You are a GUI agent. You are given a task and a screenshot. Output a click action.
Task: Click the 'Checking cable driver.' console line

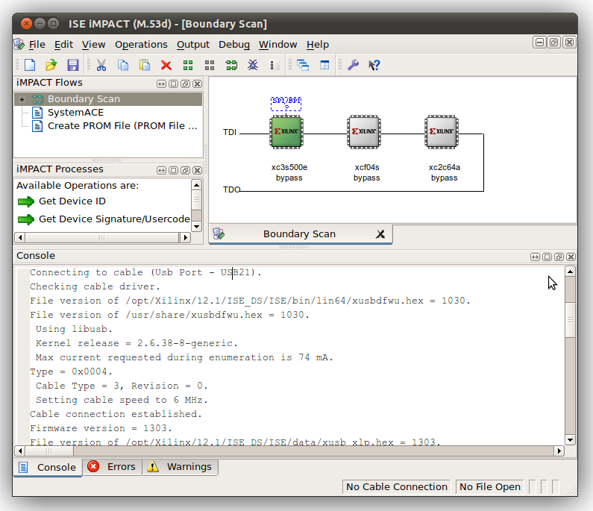click(95, 286)
